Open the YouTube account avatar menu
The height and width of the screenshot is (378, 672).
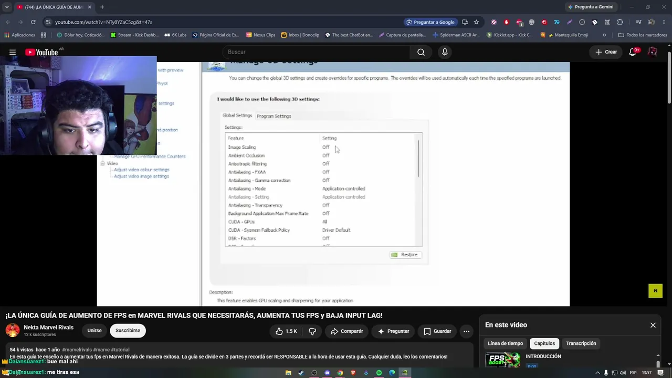tap(653, 52)
